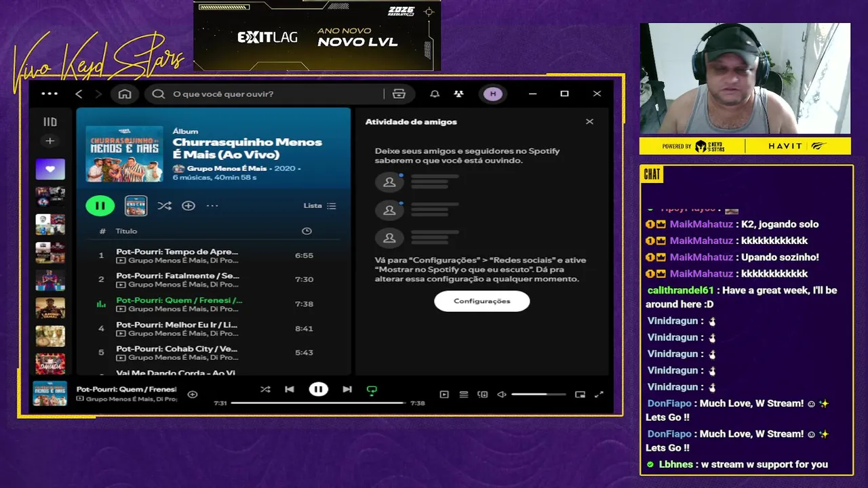
Task: Open Grupo Menos É Mais artist link
Action: (x=228, y=168)
